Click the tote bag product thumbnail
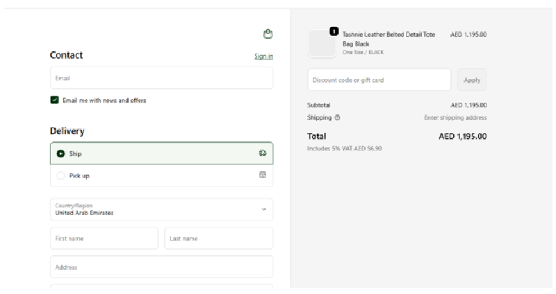This screenshot has height=294, width=556. pyautogui.click(x=322, y=44)
